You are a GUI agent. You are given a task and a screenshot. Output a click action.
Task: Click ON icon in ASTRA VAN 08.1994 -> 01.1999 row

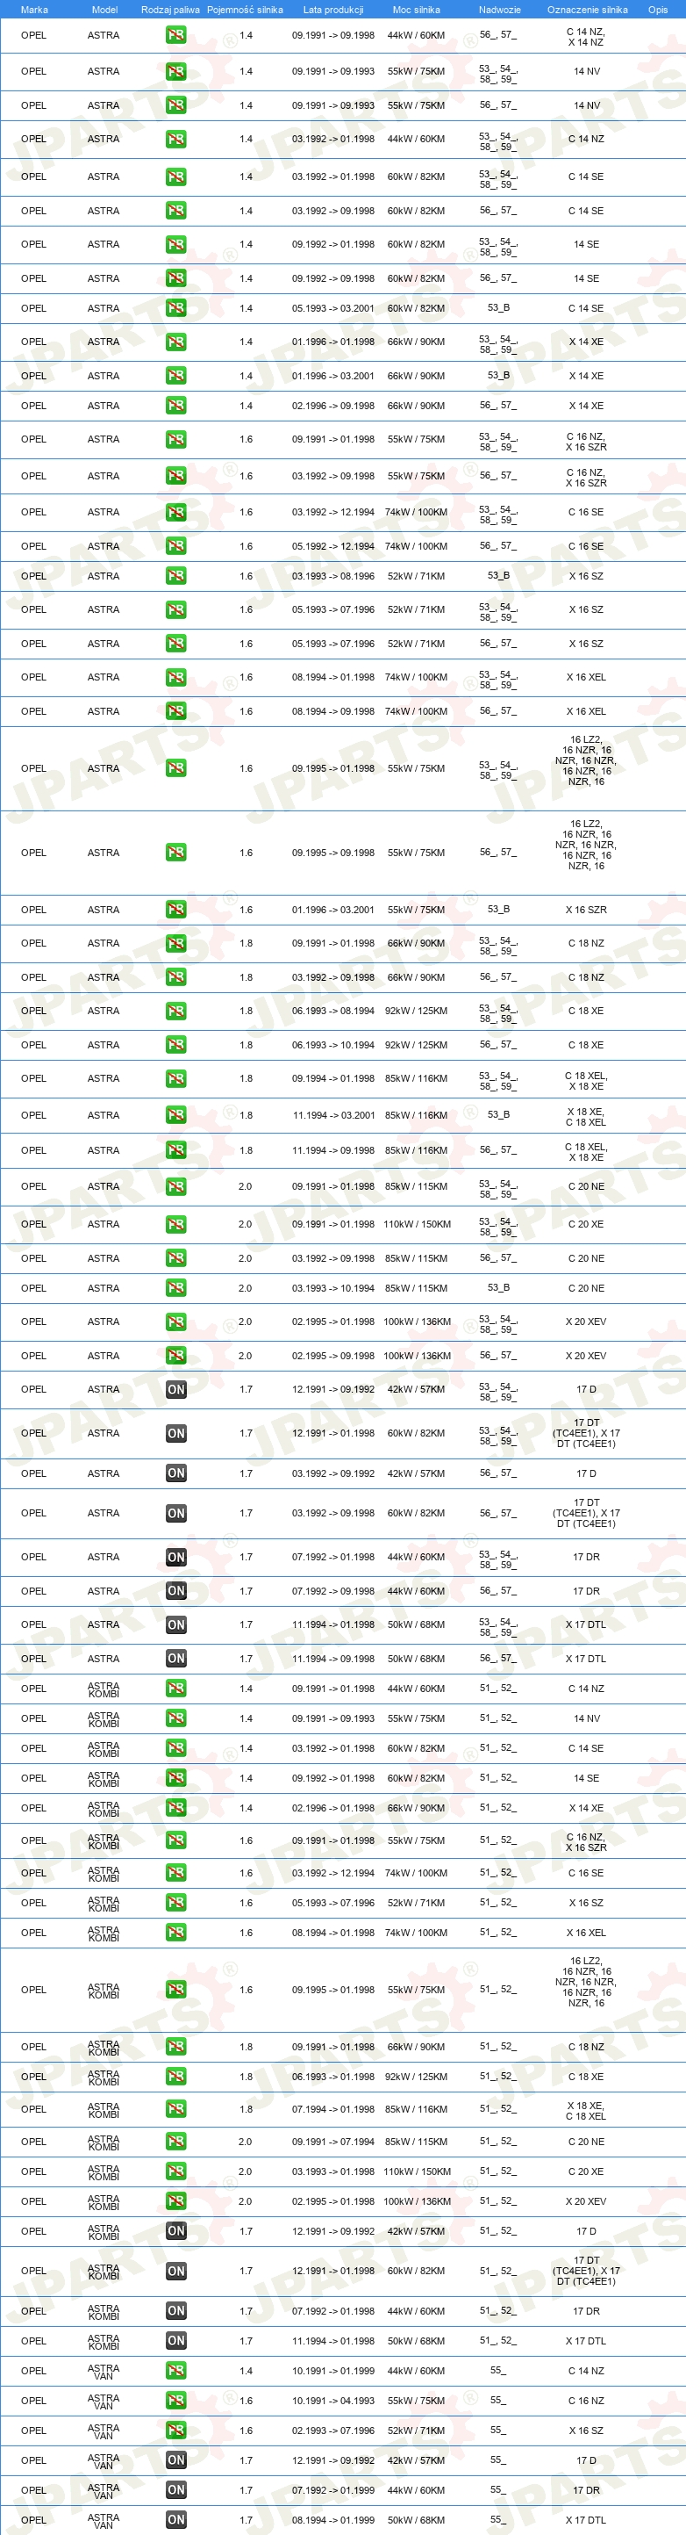click(x=176, y=2520)
